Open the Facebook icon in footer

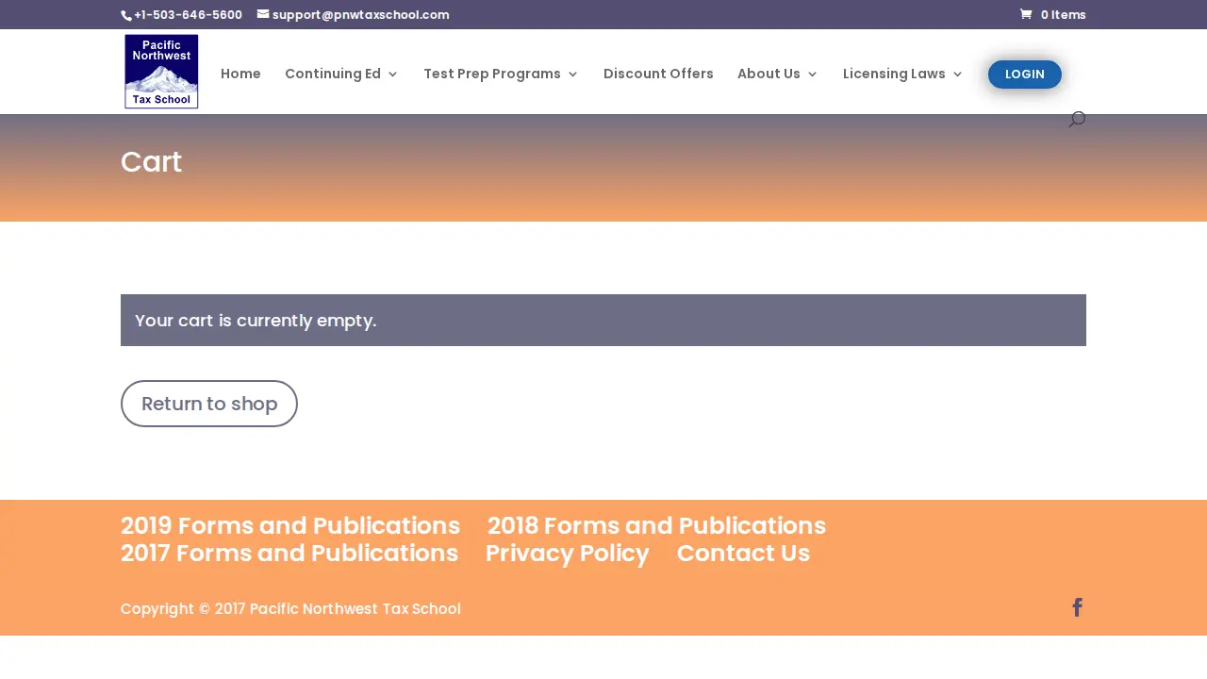point(1078,607)
